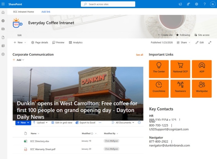Click Create site button
217x159 pixels.
[x=165, y=35]
